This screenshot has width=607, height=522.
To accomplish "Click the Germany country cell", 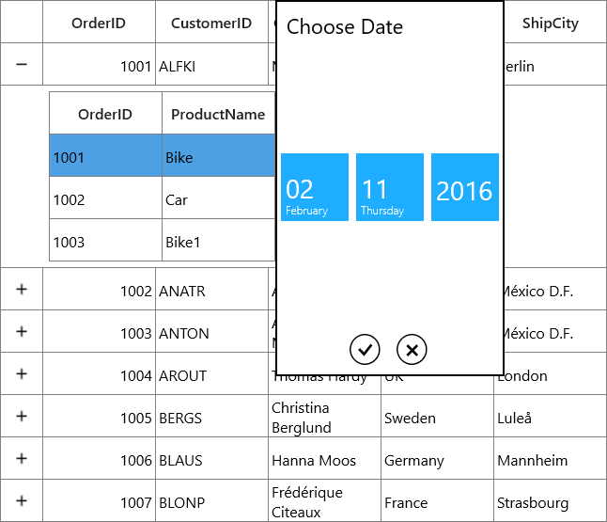I will (438, 458).
